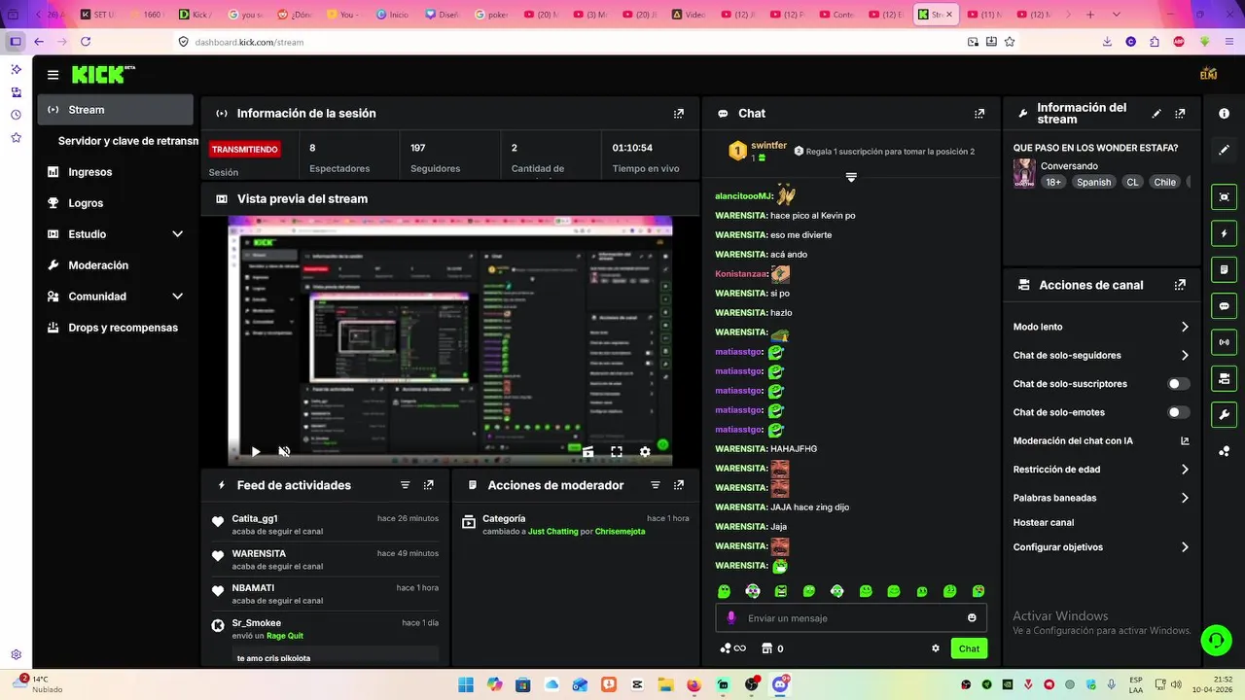Open the hamburger menu beside the Kick logo

pos(53,75)
